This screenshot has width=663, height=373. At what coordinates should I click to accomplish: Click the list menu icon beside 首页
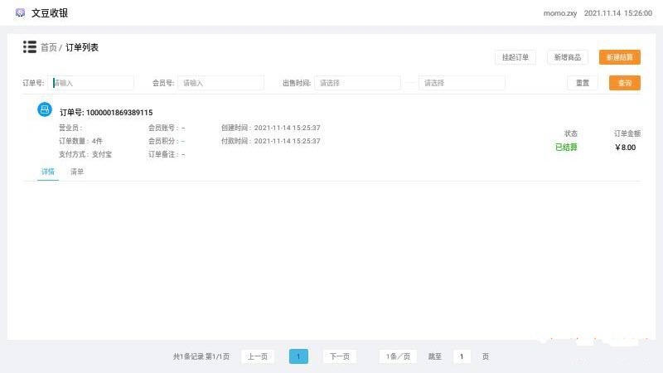(30, 47)
